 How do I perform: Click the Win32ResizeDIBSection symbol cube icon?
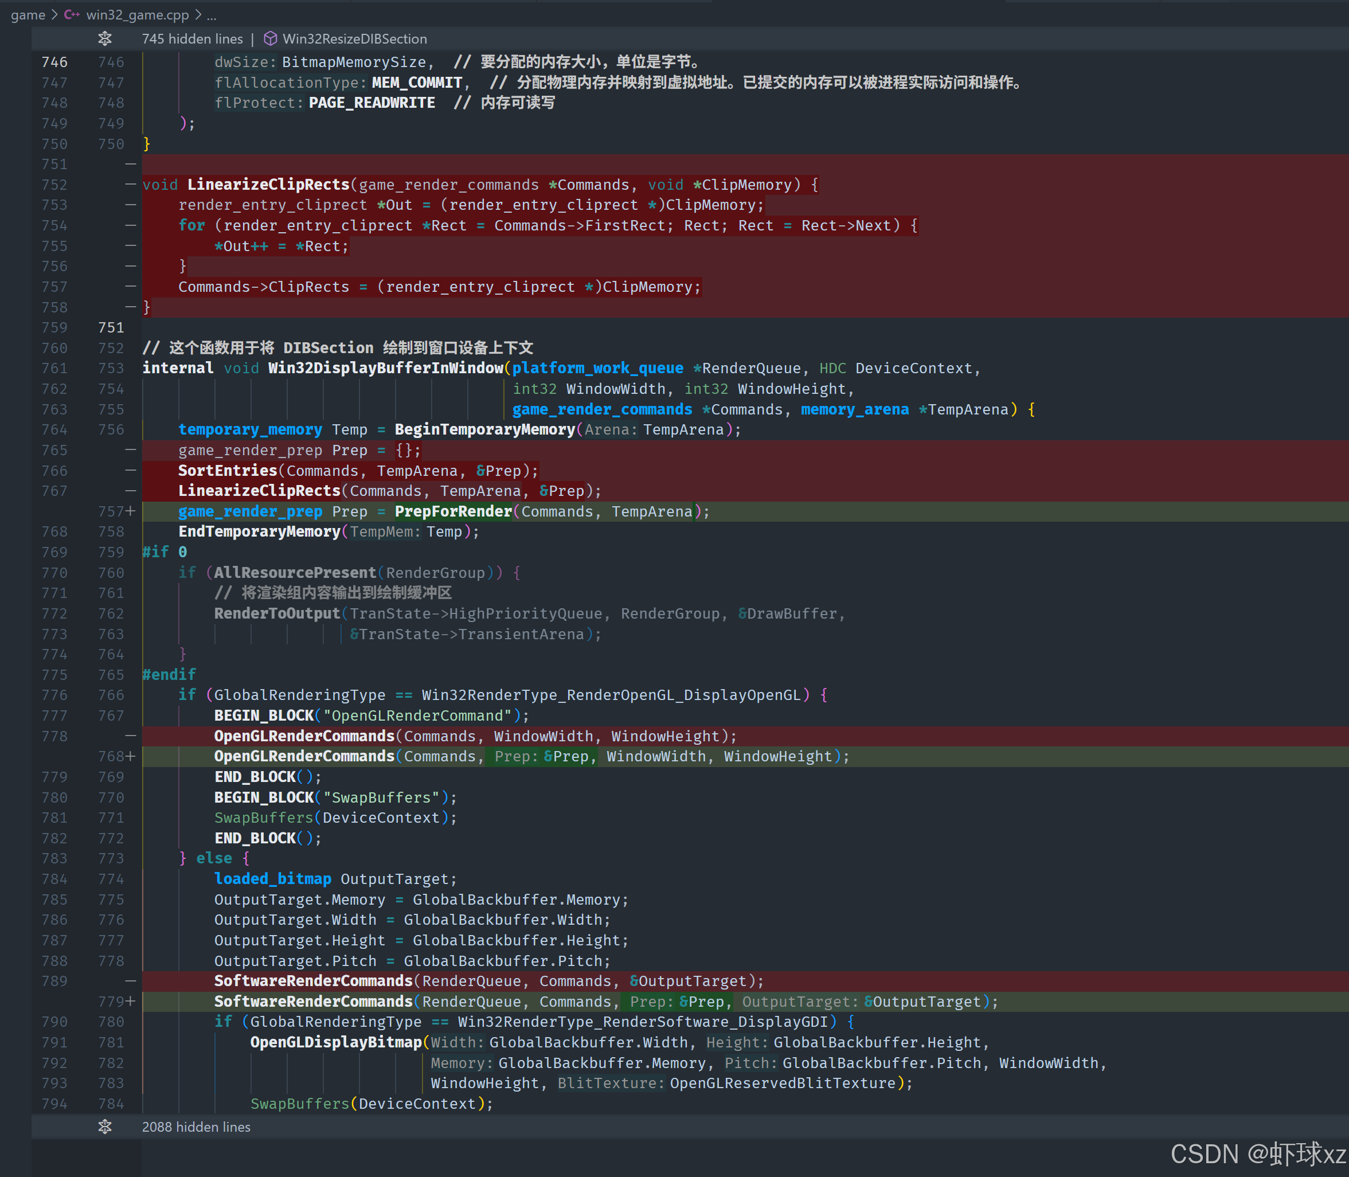(x=270, y=39)
